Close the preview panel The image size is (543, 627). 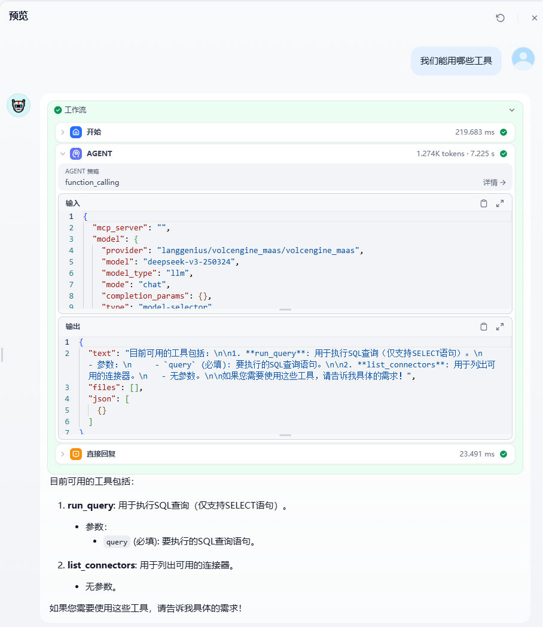535,18
